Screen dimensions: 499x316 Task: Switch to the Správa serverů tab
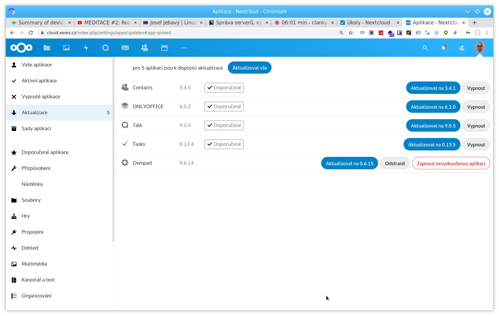(239, 23)
